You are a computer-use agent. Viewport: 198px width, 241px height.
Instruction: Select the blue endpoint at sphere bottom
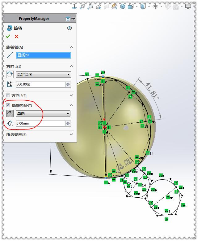coord(106,178)
